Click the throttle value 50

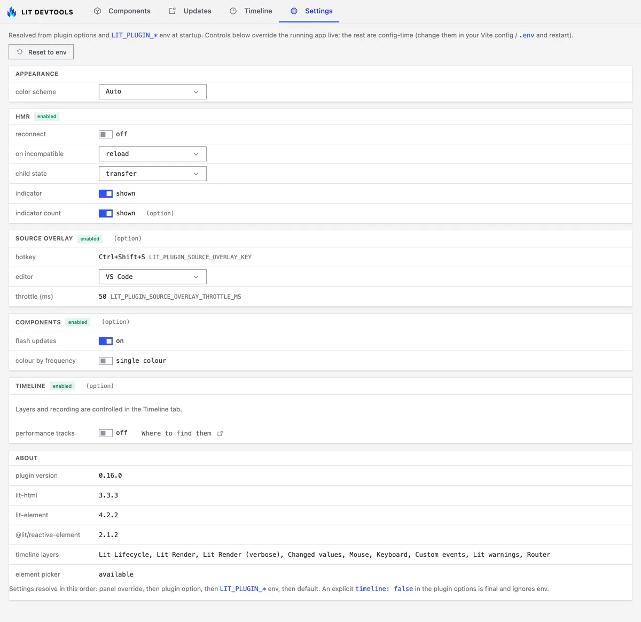coord(103,297)
